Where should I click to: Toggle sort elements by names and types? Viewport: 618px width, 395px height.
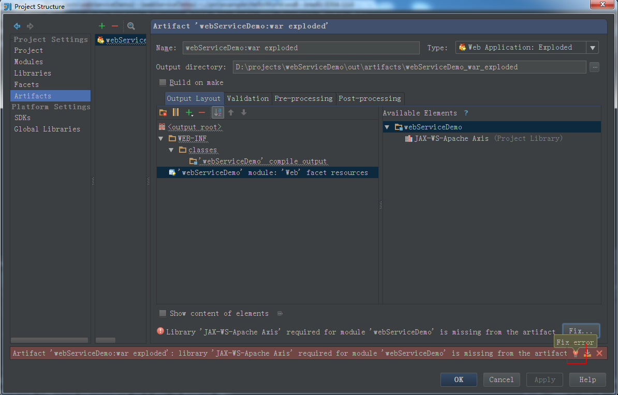(217, 113)
